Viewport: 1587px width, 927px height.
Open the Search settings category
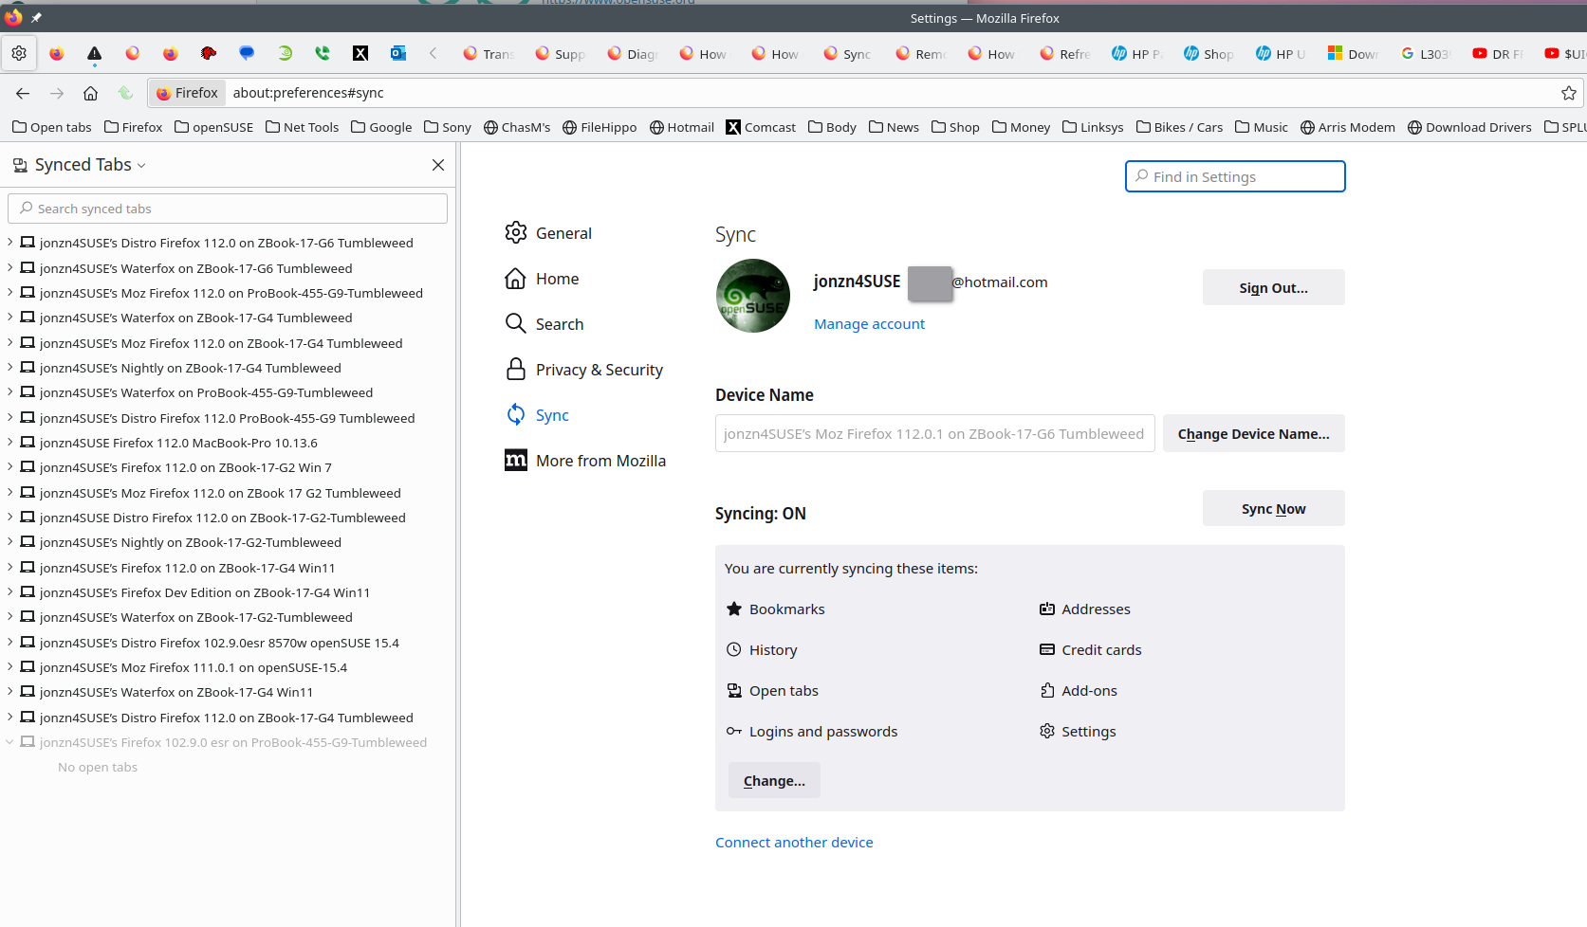[544, 324]
